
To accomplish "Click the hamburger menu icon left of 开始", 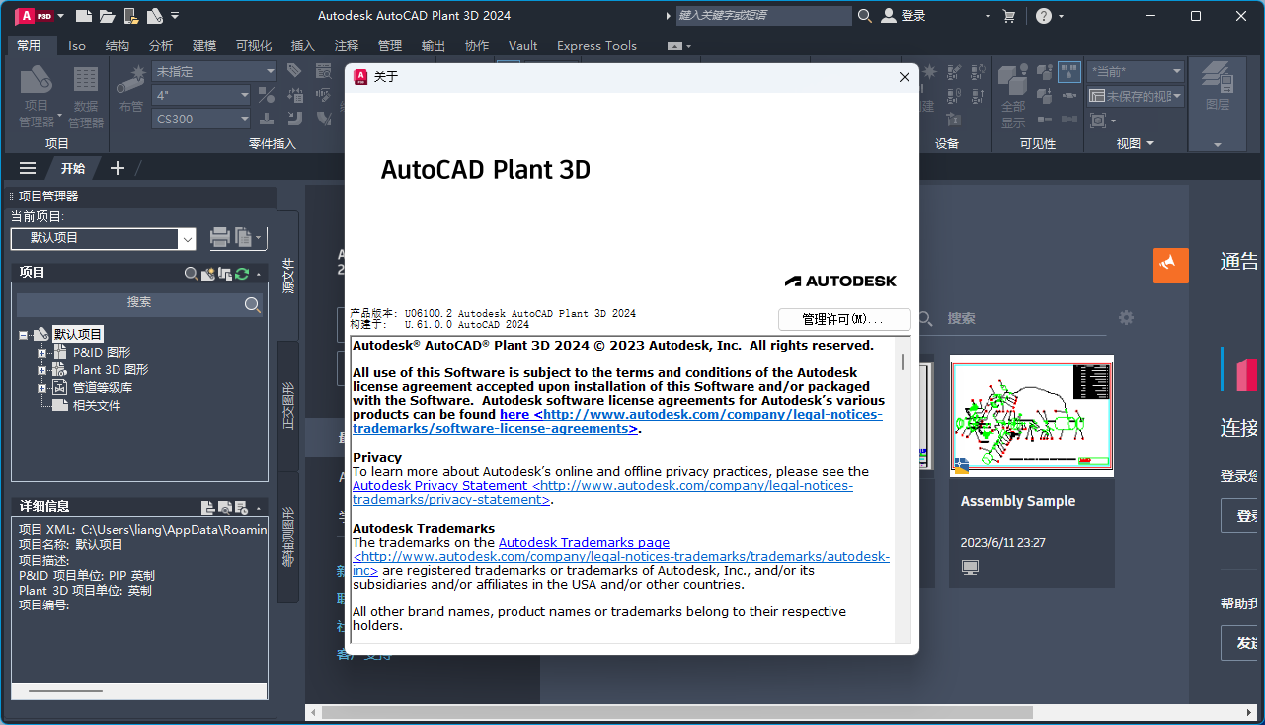I will (x=28, y=168).
